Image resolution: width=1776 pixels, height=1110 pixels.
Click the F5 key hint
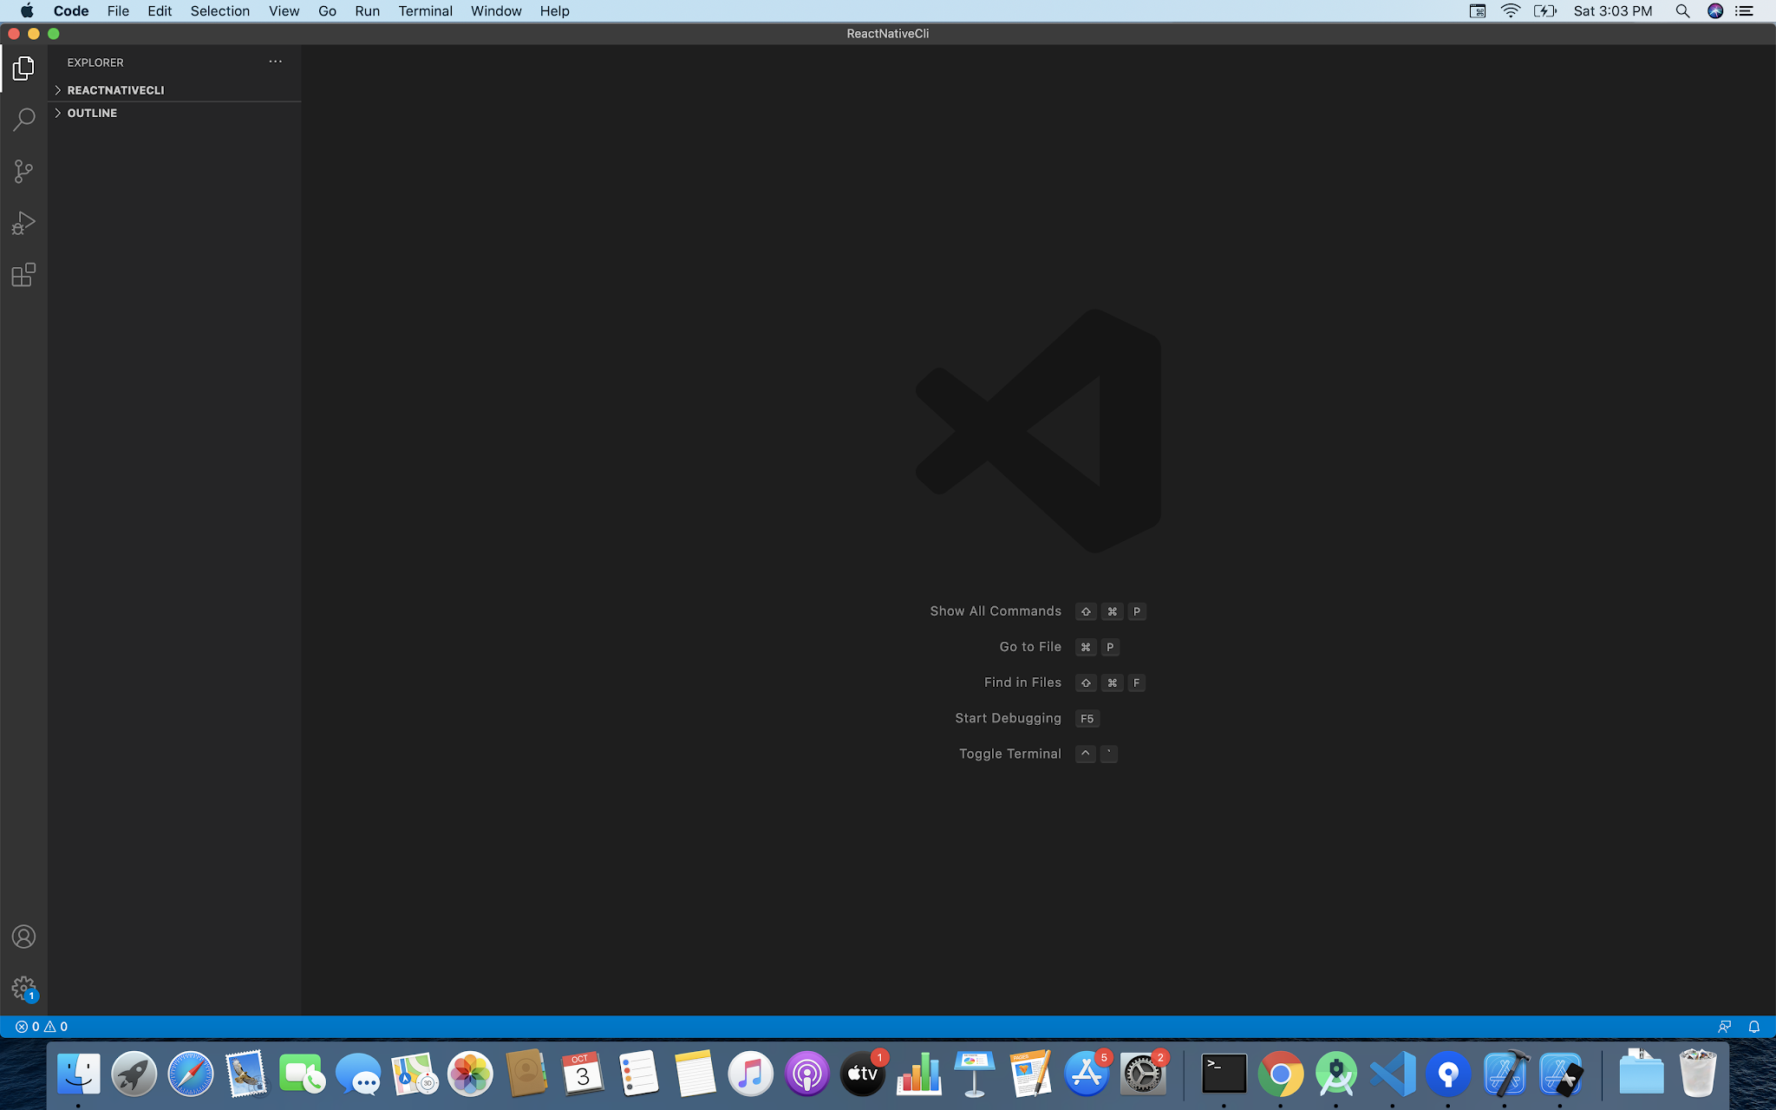point(1087,718)
